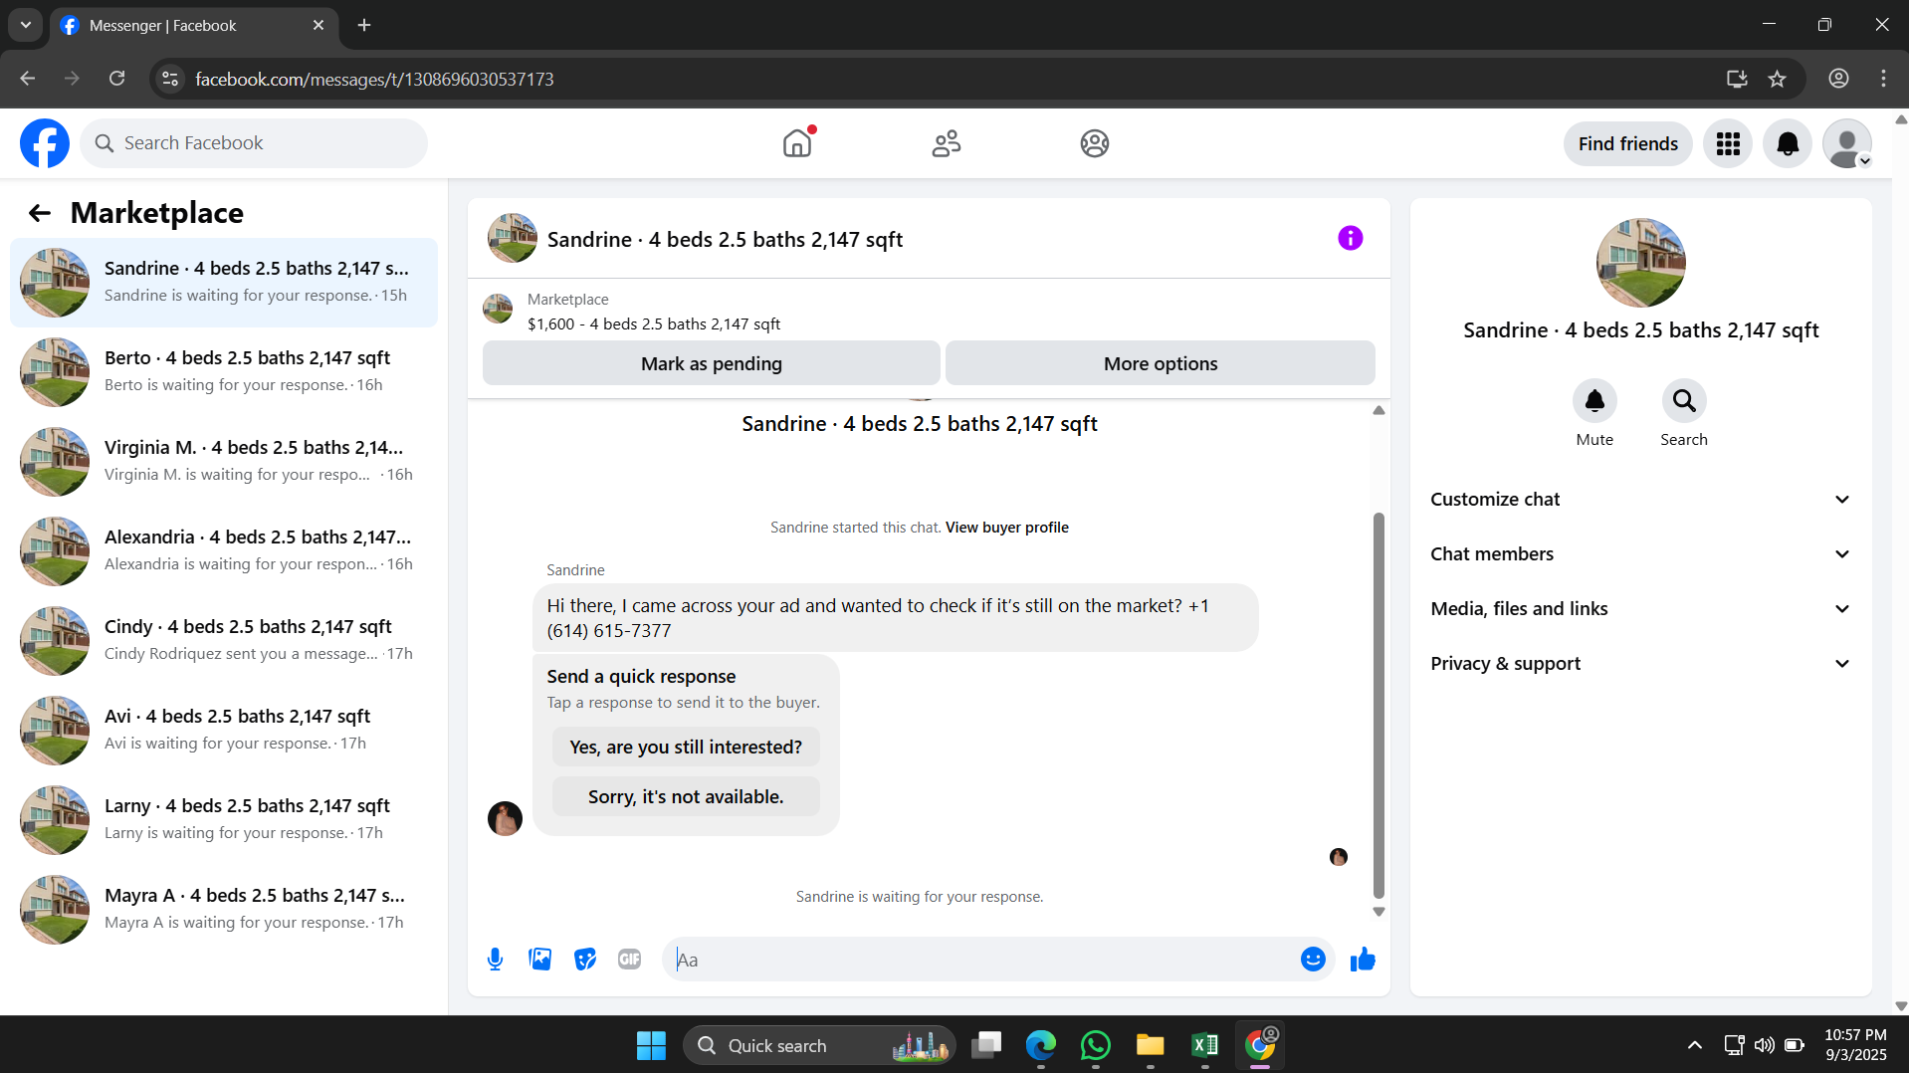Open Avi's conversation
The image size is (1909, 1073).
(224, 731)
